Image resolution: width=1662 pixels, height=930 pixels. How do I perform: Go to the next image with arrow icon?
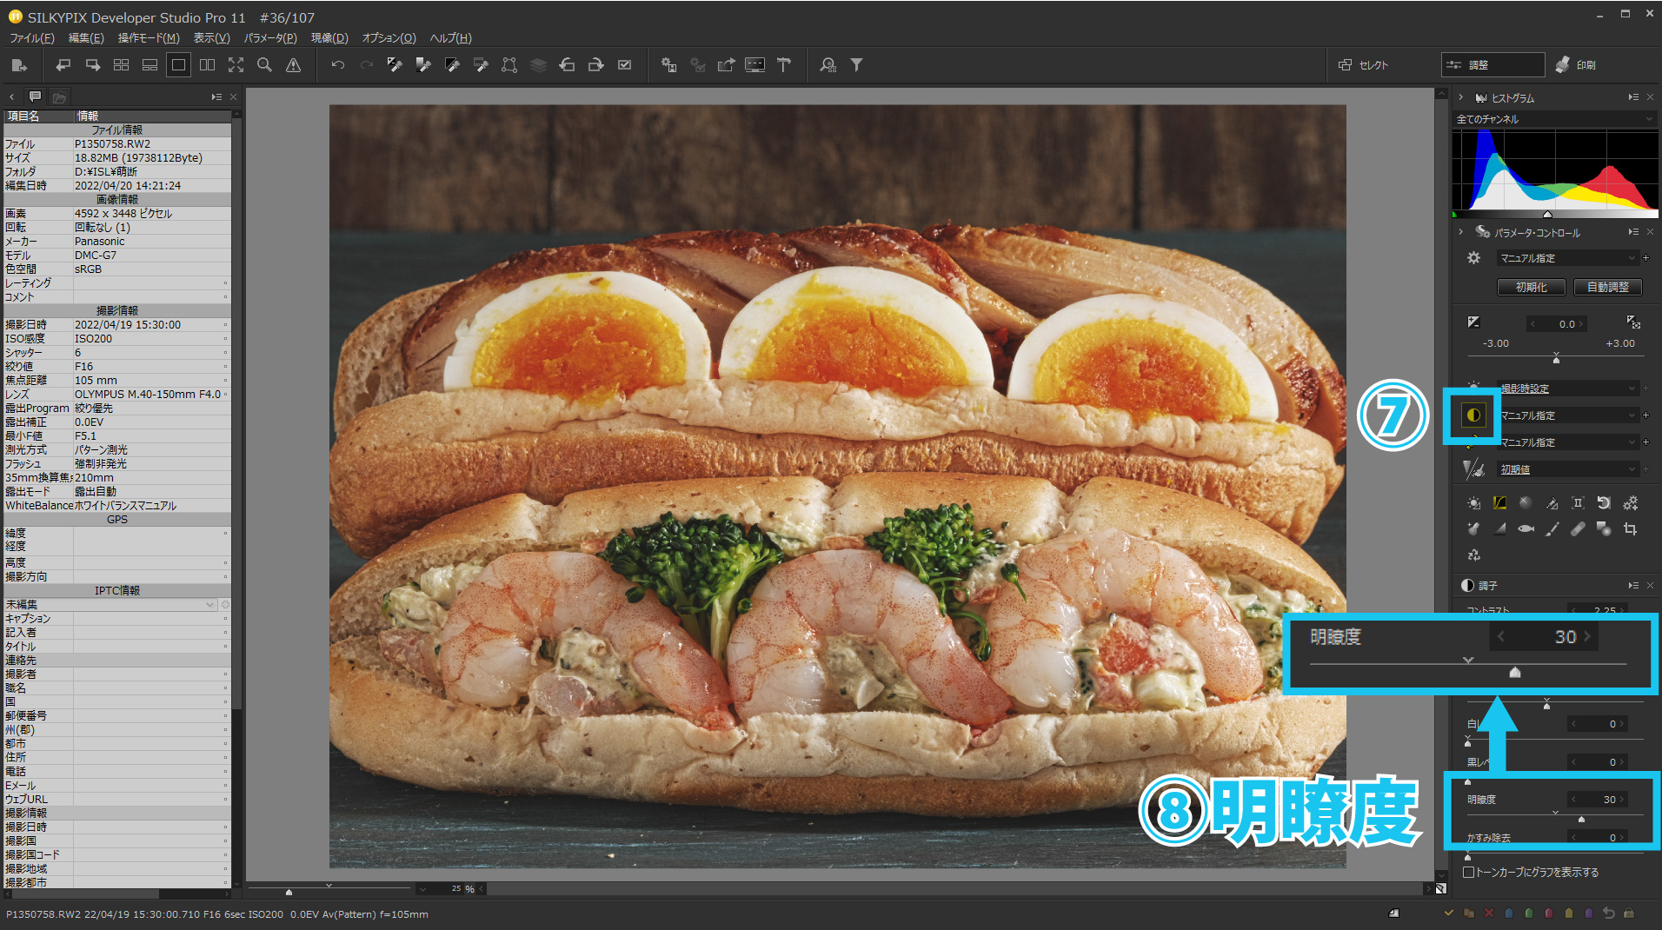(x=92, y=65)
